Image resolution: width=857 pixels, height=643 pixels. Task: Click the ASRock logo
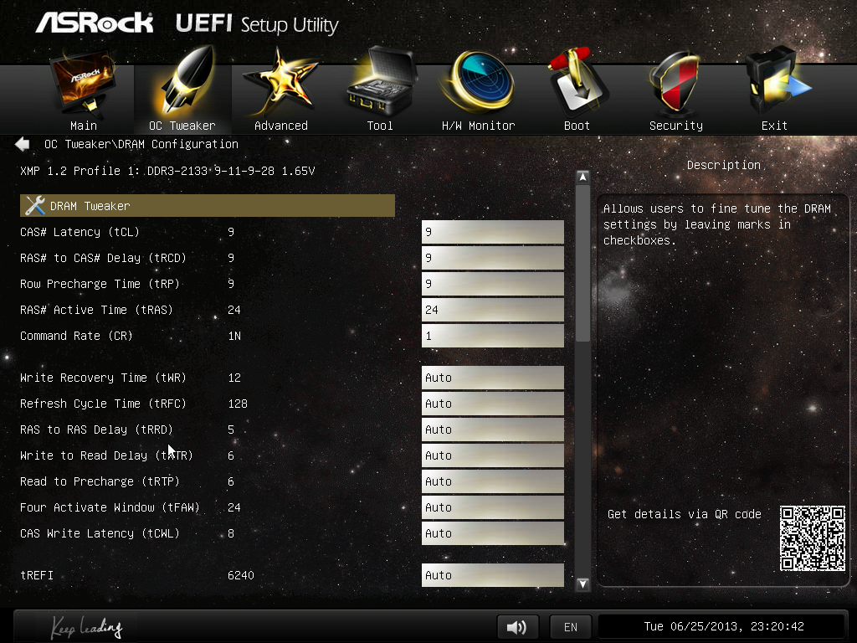pyautogui.click(x=95, y=23)
